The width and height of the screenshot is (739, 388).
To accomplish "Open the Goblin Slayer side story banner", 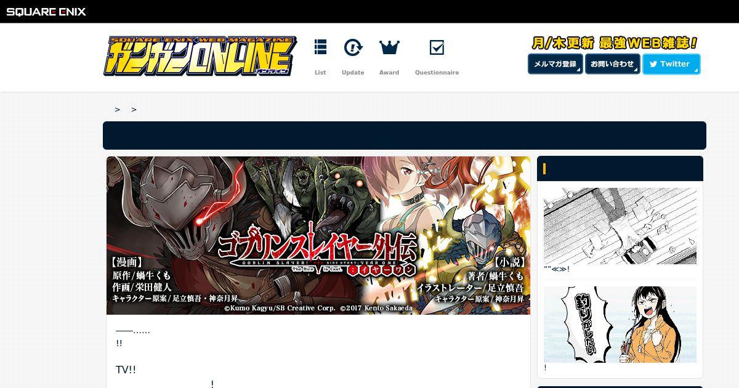I will click(318, 235).
